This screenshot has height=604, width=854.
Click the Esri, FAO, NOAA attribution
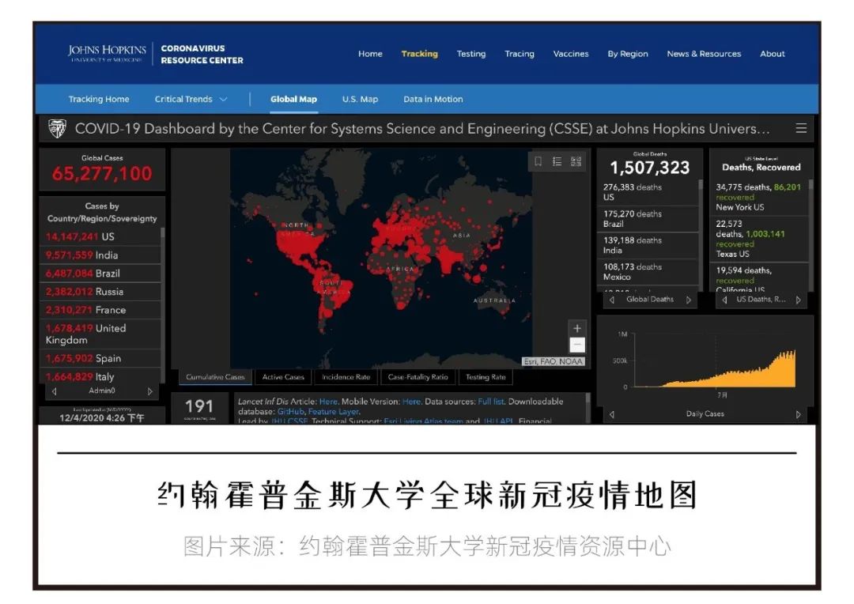(x=553, y=361)
